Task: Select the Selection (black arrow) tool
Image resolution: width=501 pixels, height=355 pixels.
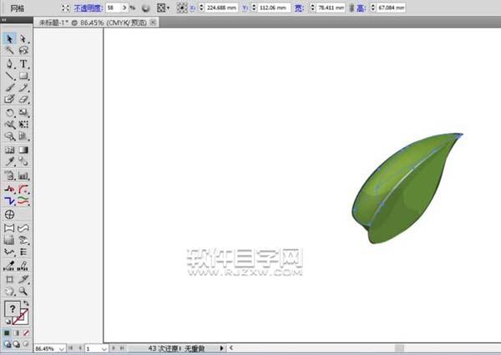Action: [x=9, y=38]
